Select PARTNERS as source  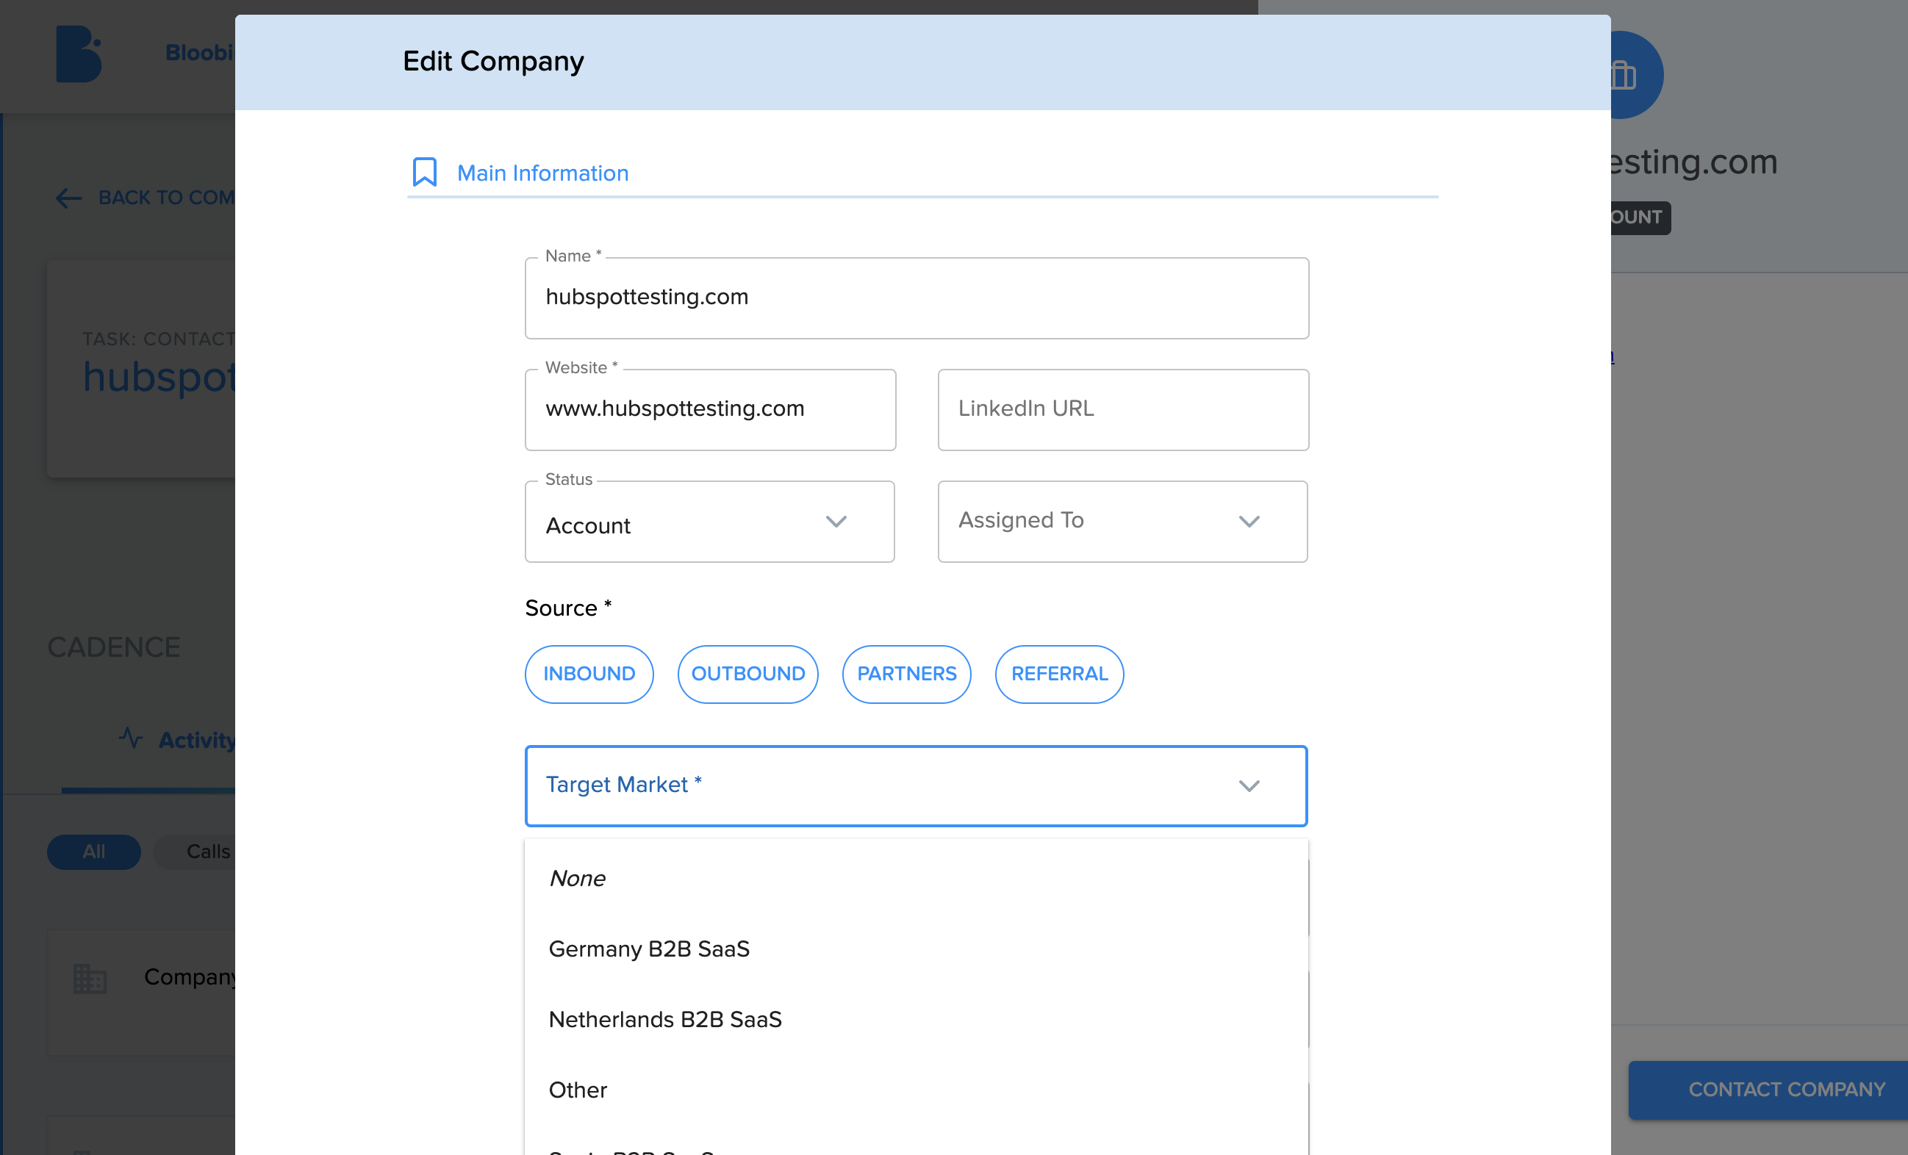pos(907,674)
